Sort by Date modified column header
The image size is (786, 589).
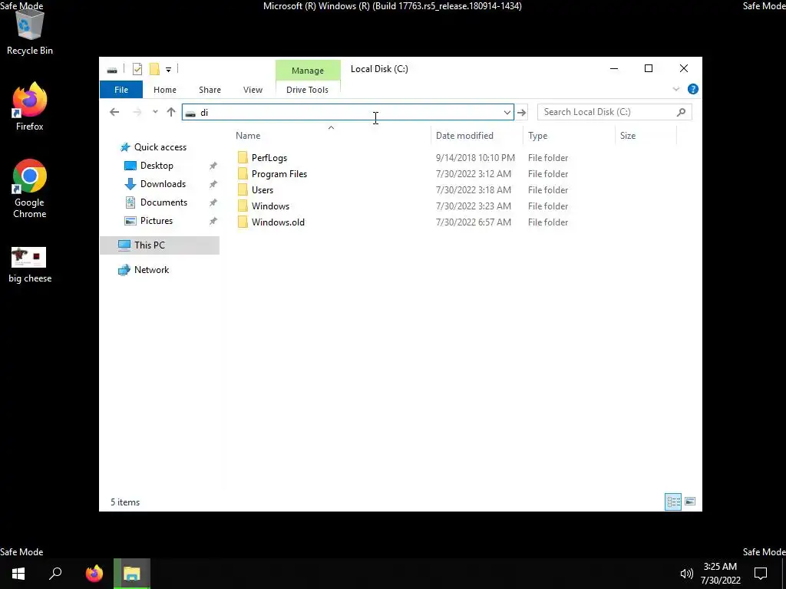point(476,136)
